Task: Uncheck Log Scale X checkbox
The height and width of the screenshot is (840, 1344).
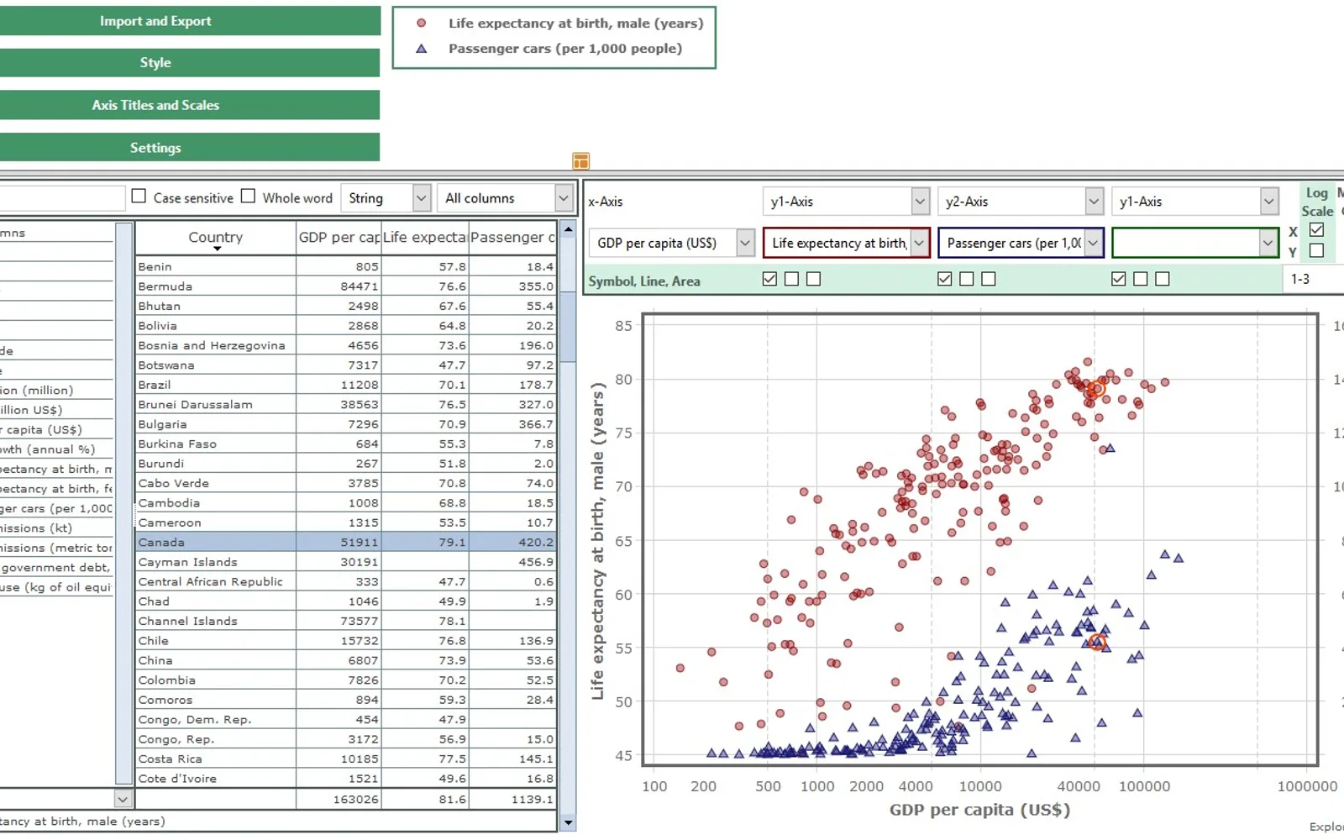Action: click(1316, 229)
